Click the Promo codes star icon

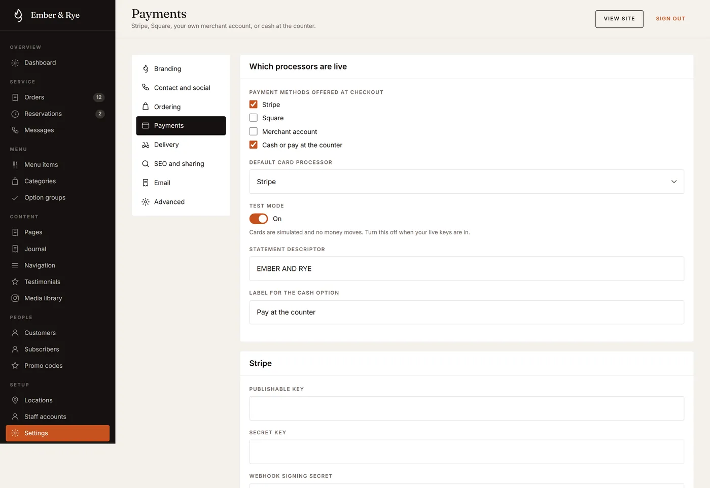(15, 366)
